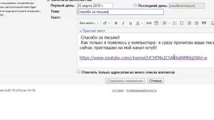This screenshot has width=214, height=120.
Task: Focus the Тема subject field
Action: tap(120, 12)
